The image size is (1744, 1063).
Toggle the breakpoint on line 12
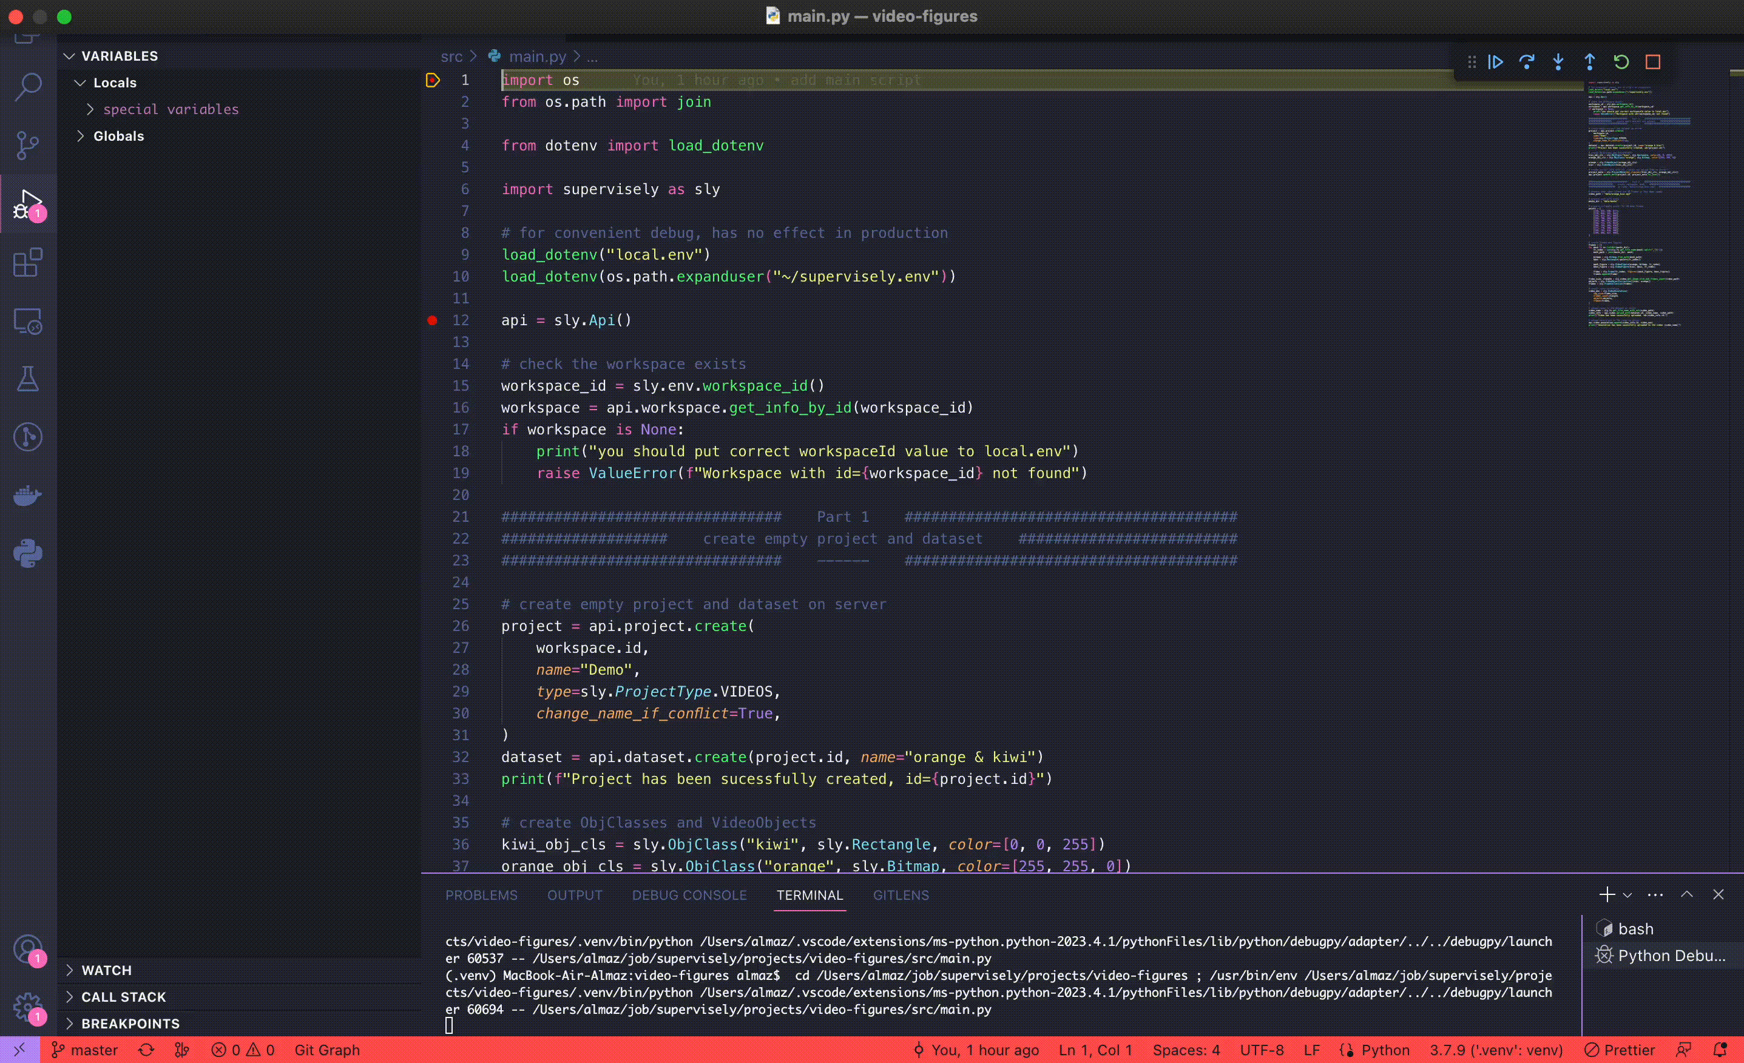(433, 320)
